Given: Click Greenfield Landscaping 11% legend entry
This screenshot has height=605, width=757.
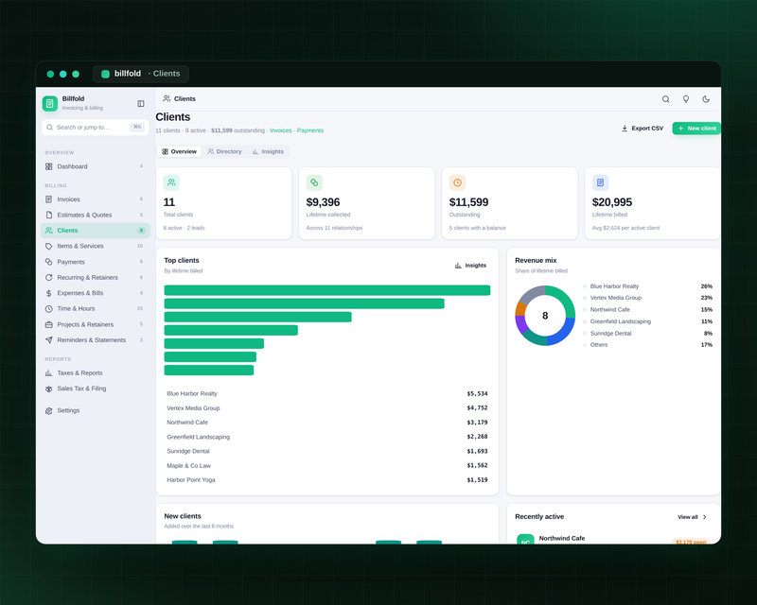Looking at the screenshot, I should coord(647,321).
